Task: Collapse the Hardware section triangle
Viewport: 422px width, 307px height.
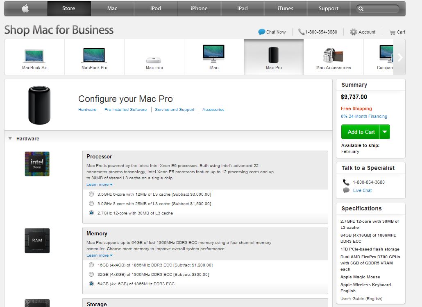Action: [10, 138]
